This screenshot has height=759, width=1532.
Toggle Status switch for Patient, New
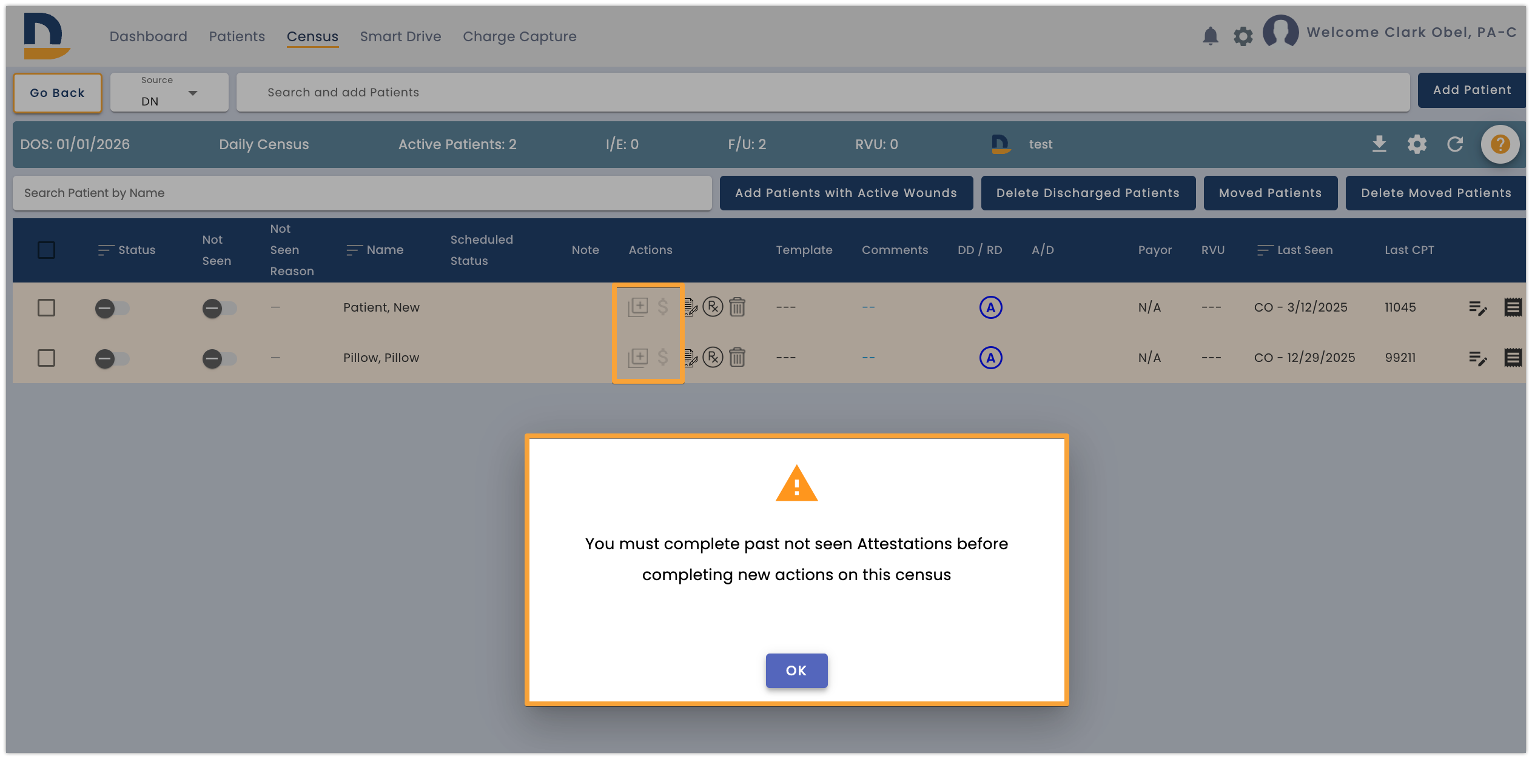point(112,308)
